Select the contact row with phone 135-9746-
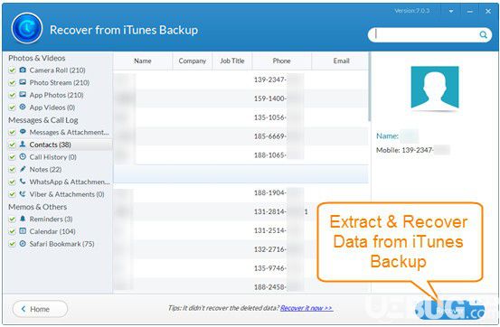This screenshot has width=500, height=327. click(241, 267)
